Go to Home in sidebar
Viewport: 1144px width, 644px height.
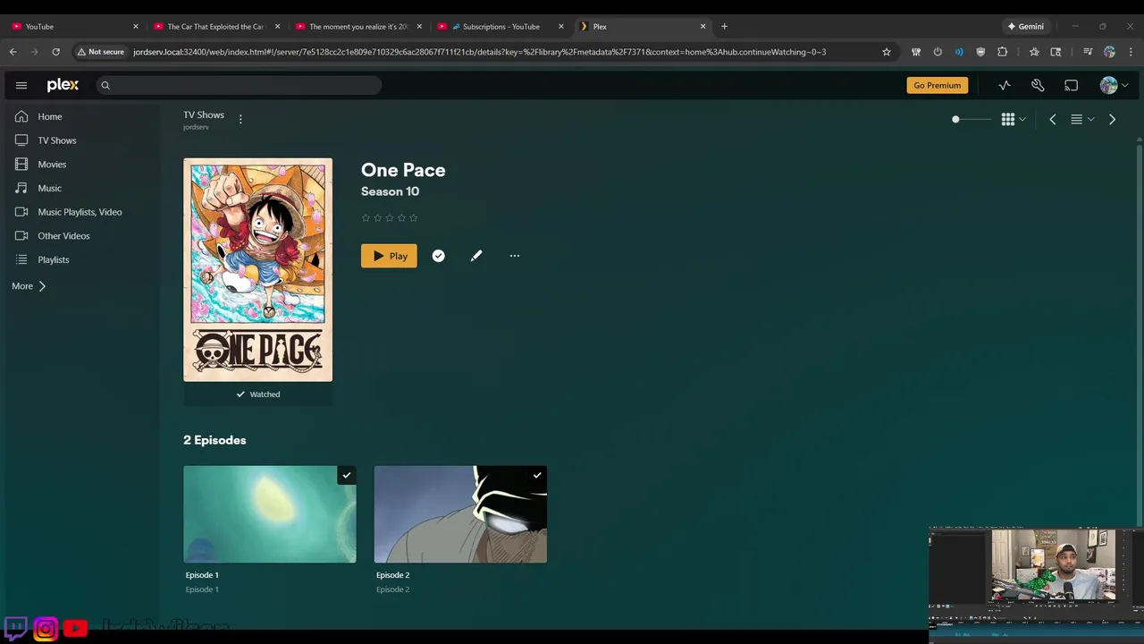click(50, 116)
